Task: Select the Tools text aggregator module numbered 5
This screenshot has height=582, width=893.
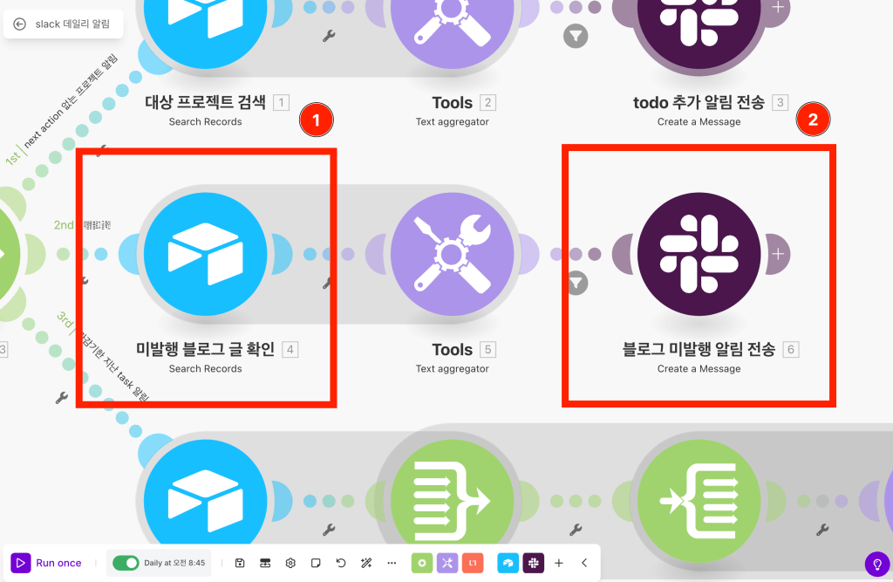Action: [x=451, y=253]
